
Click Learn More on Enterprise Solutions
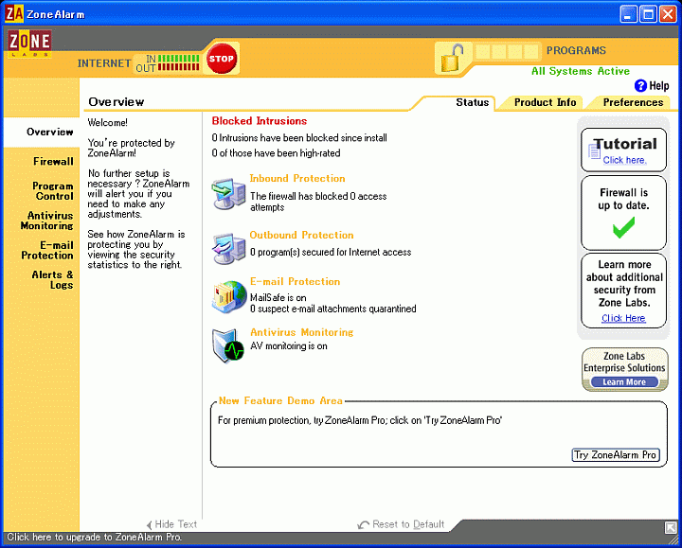(x=623, y=382)
